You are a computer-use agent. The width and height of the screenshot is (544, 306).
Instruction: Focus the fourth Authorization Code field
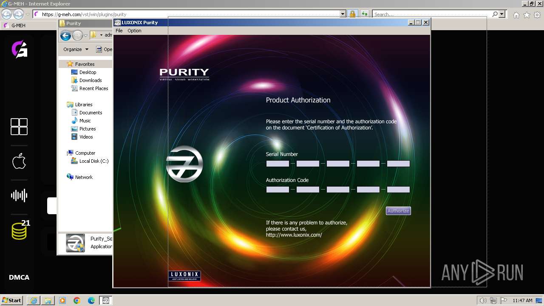coord(368,190)
